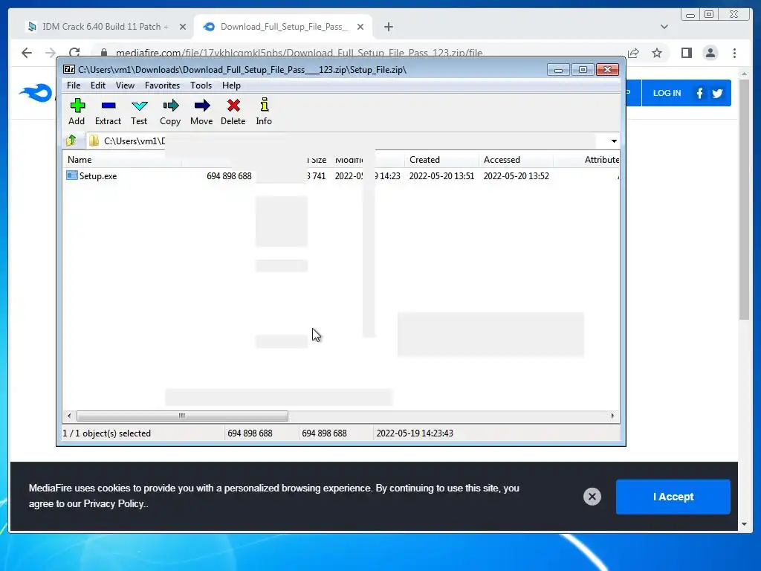Click the MediaFire flame logo
The height and width of the screenshot is (571, 761).
pos(36,92)
